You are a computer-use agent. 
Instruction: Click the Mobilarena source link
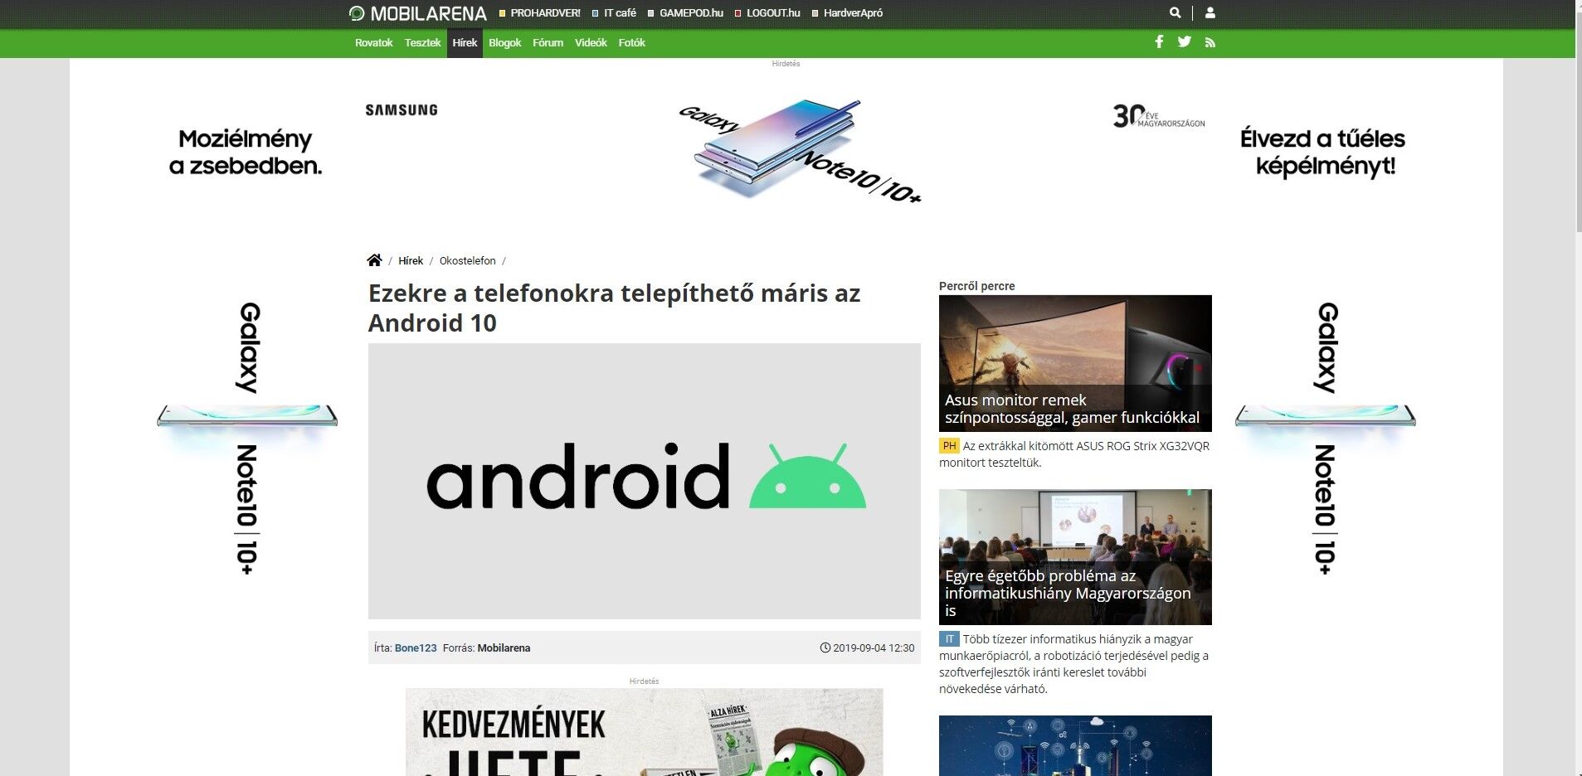coord(504,648)
